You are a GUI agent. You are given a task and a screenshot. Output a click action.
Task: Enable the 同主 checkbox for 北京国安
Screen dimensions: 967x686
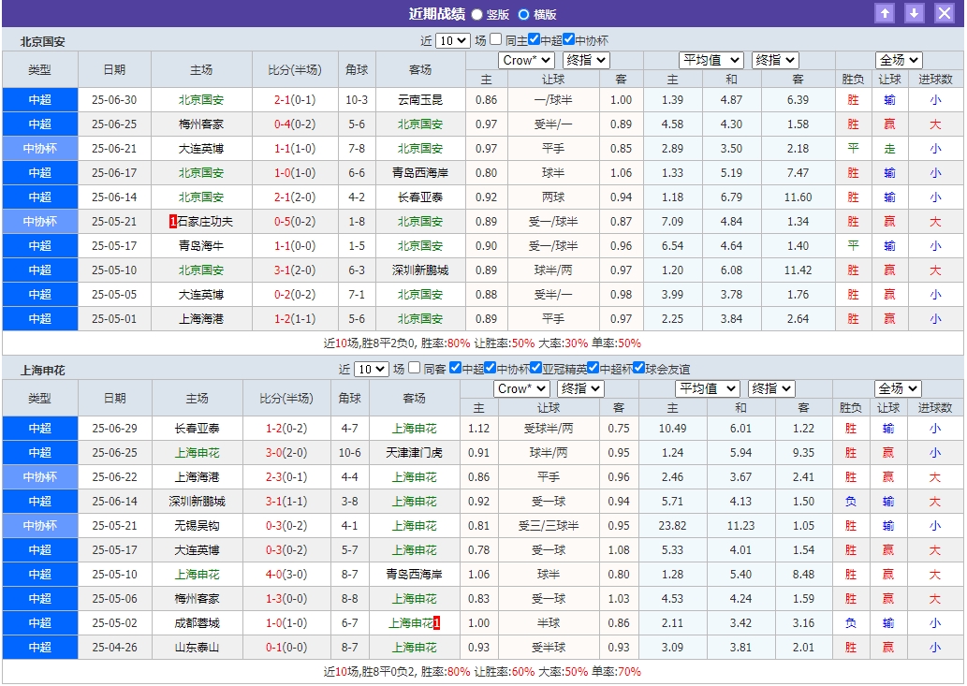point(493,40)
